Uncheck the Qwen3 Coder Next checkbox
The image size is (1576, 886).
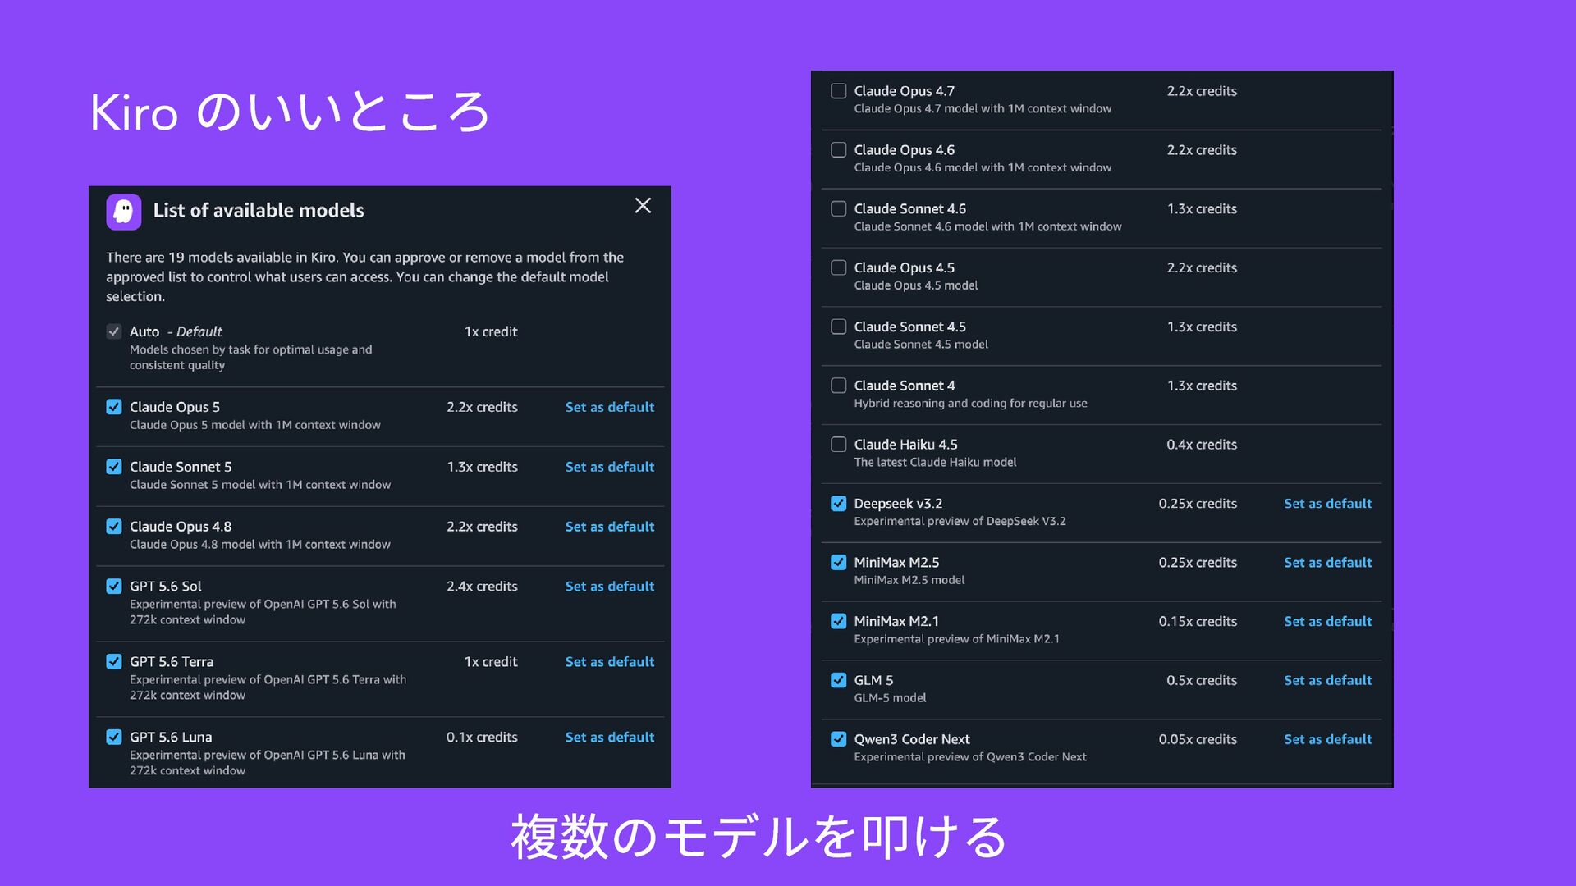point(839,740)
